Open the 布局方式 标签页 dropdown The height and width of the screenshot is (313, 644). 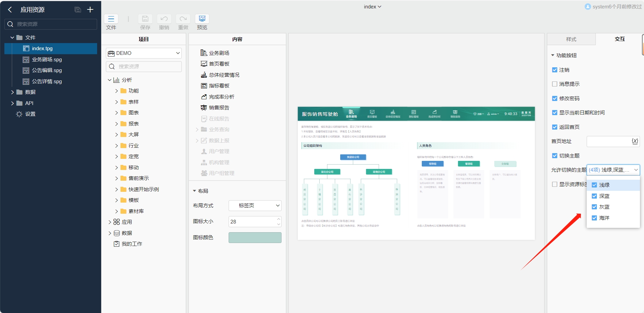[x=255, y=206]
